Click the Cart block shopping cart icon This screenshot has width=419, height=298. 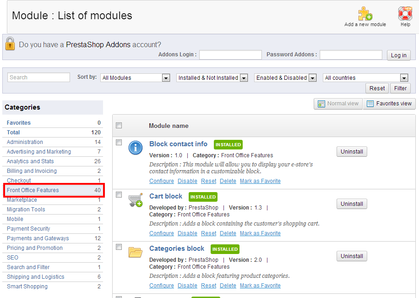pos(136,200)
